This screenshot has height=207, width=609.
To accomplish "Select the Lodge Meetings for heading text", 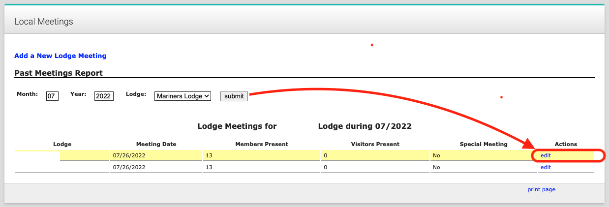I will click(x=237, y=126).
